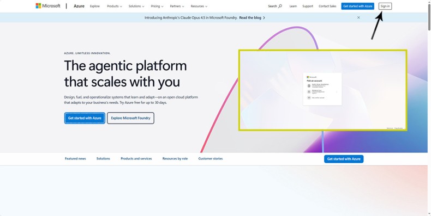Select the Products and services tab
Viewport: 431px width, 216px height.
(x=136, y=159)
